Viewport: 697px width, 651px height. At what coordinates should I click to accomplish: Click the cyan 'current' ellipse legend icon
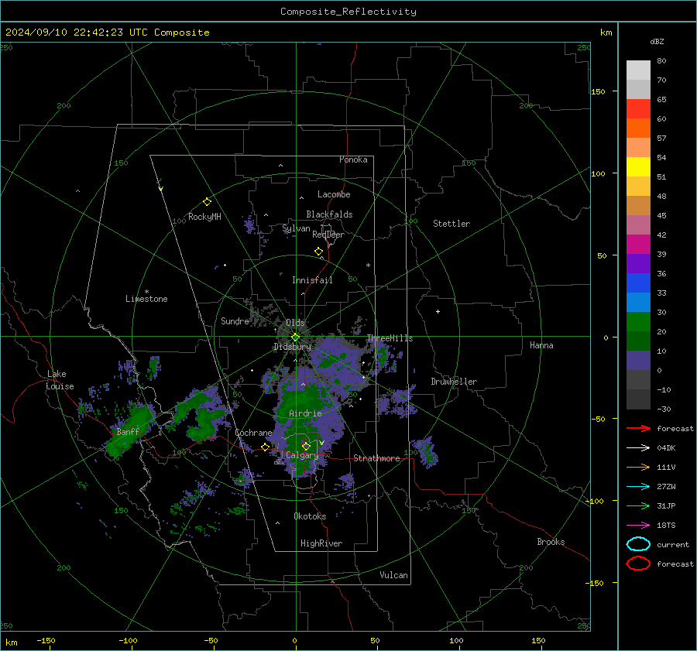point(638,544)
